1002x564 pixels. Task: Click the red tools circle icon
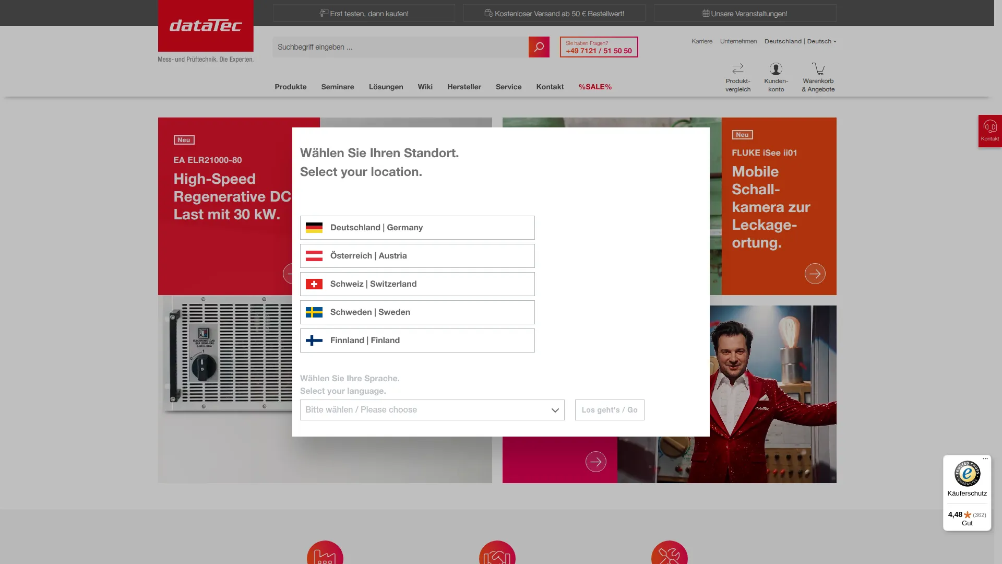670,553
